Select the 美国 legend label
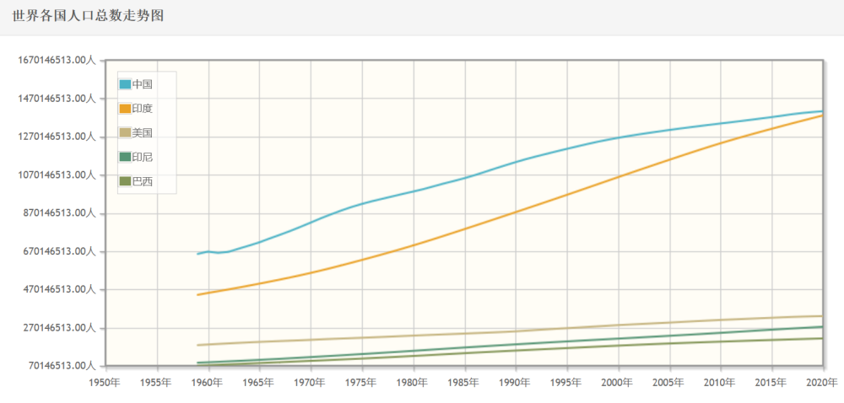844x403 pixels. pos(143,133)
